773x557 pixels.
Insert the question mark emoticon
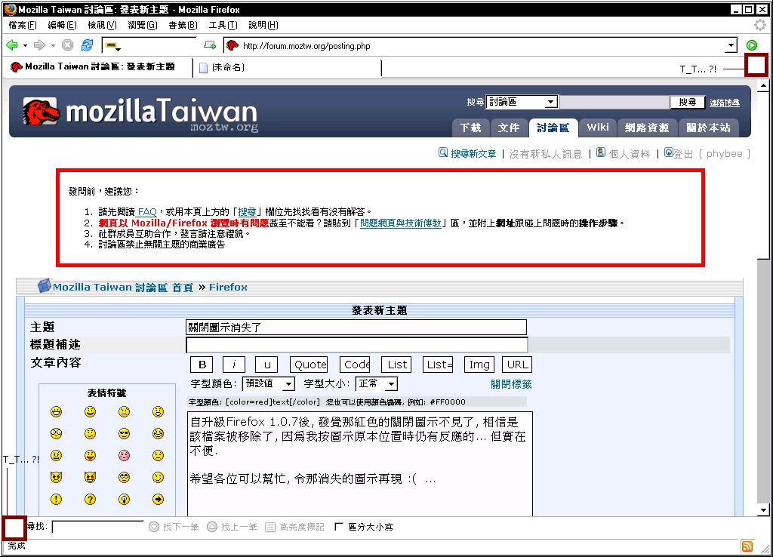tap(91, 500)
